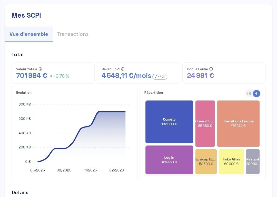Switch to the Transactions tab
The width and height of the screenshot is (277, 197).
(x=73, y=34)
